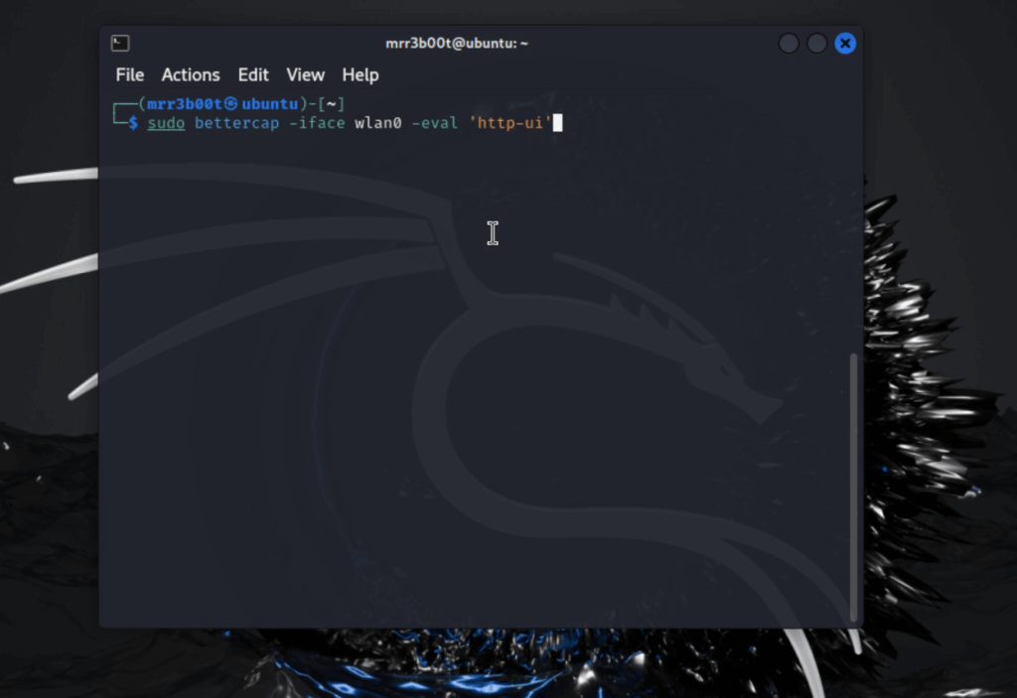Click the bettercap command text
This screenshot has height=698, width=1017.
tap(236, 123)
